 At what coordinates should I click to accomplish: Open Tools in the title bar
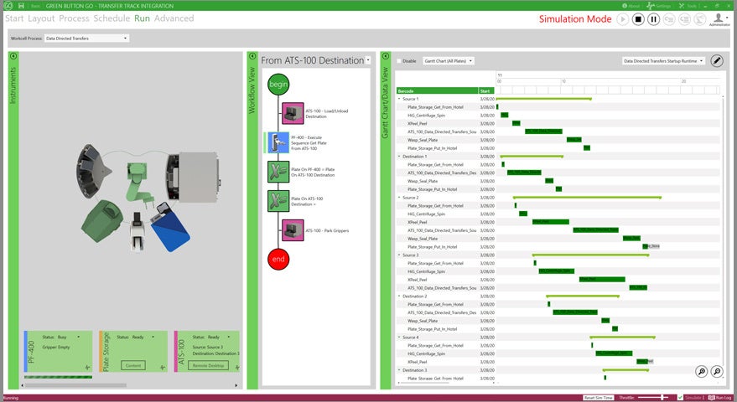[688, 6]
